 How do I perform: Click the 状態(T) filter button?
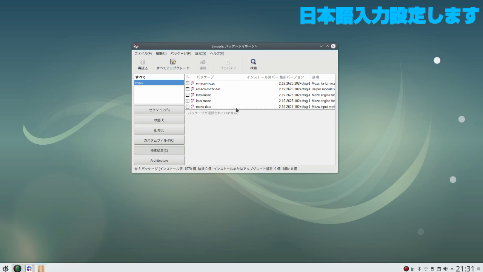(159, 120)
